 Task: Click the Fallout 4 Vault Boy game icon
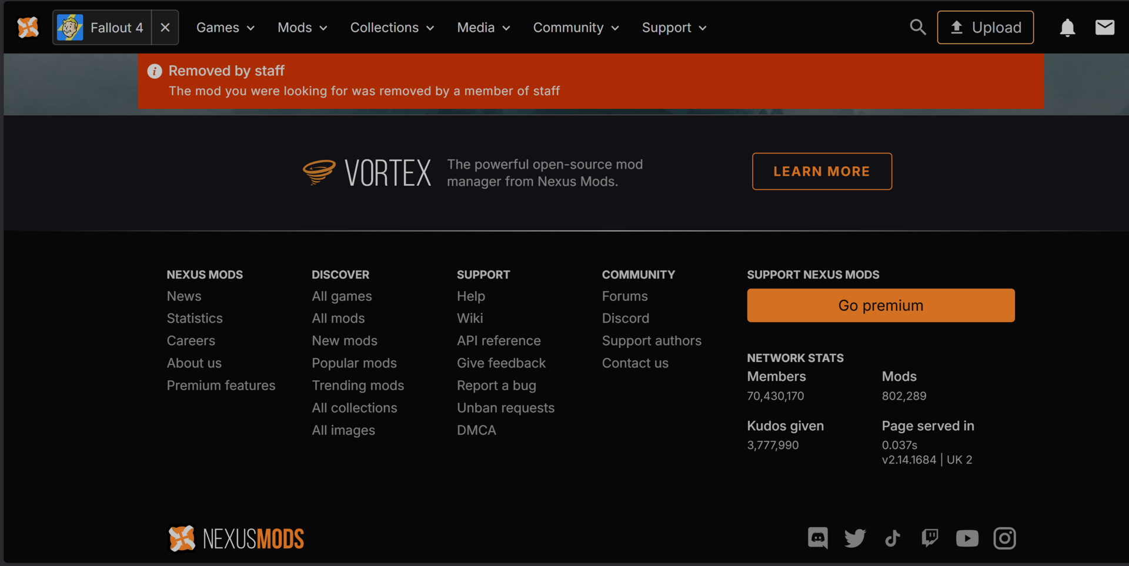(x=70, y=28)
